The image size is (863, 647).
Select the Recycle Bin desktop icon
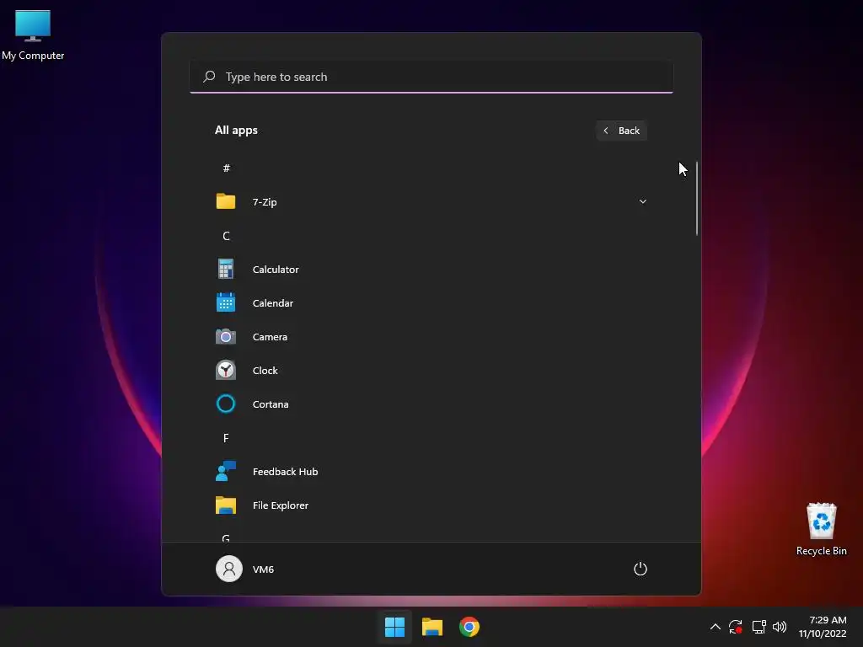point(821,529)
